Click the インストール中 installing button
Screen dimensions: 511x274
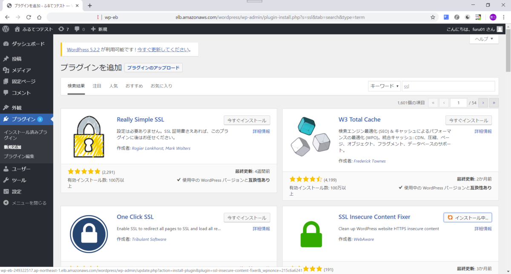point(468,217)
